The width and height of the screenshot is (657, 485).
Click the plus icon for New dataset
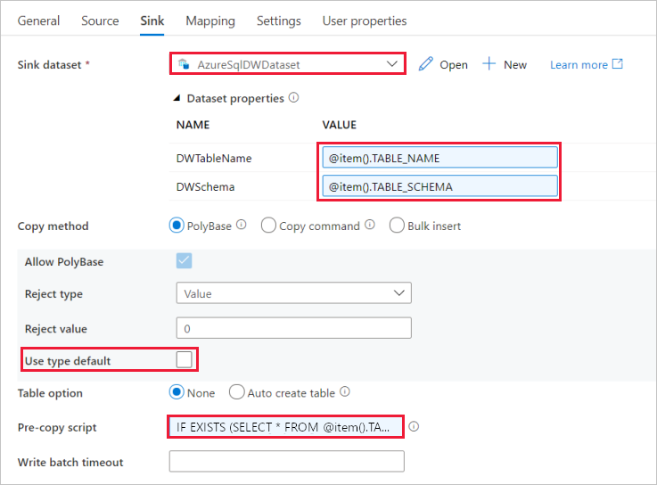(x=489, y=64)
